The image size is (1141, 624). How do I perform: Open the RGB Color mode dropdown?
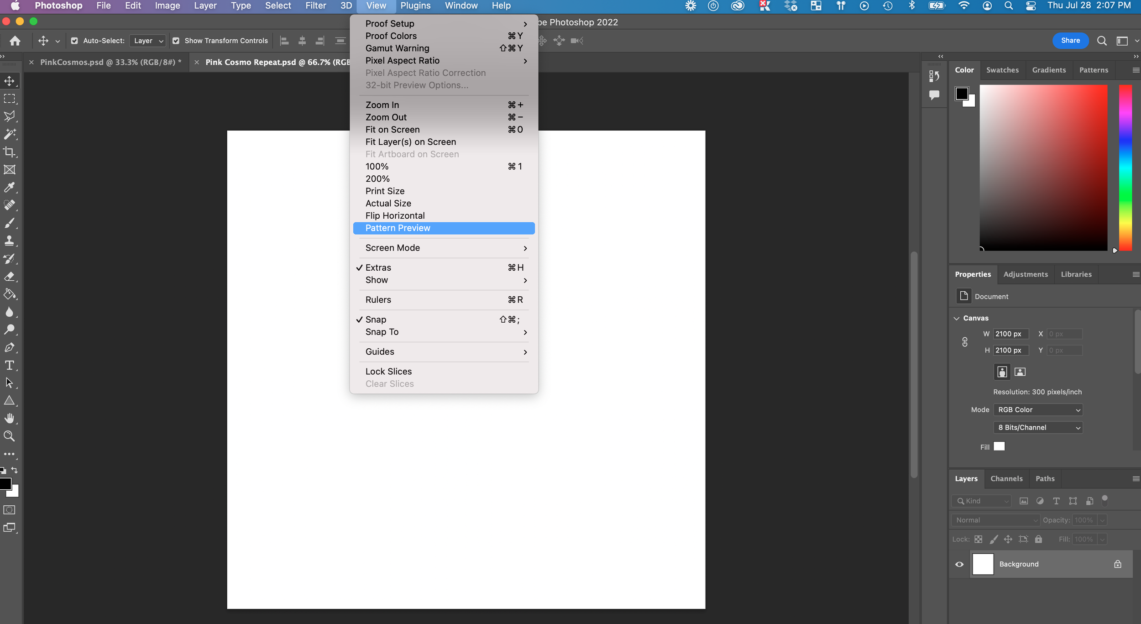point(1037,410)
